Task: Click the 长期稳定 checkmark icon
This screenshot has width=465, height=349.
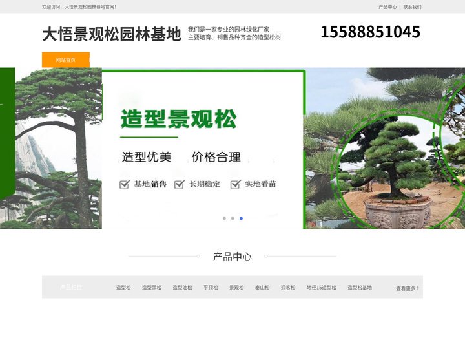Action: coord(180,184)
